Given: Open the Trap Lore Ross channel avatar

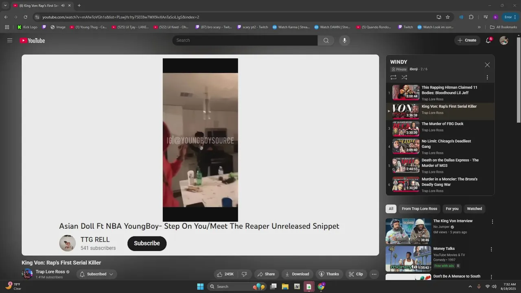Looking at the screenshot, I should click(27, 274).
